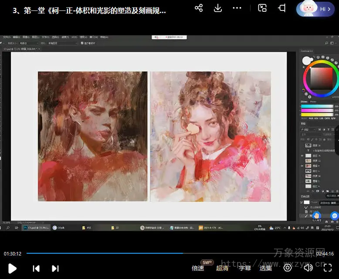339x279 pixels.
Task: Click the right portrait painting in the video
Action: [210, 136]
